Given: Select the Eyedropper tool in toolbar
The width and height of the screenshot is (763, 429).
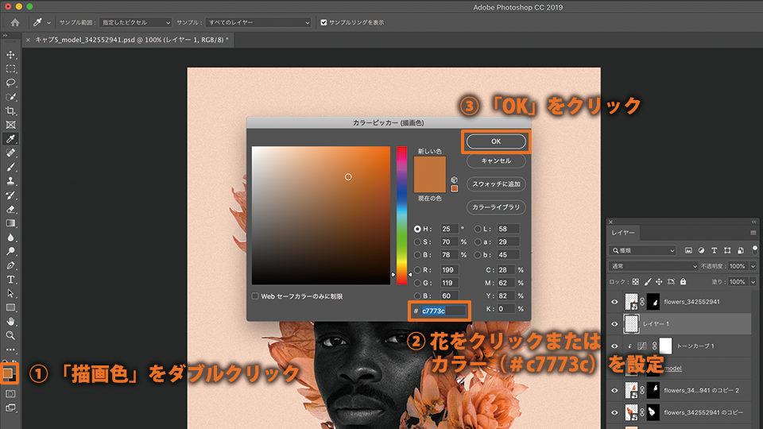Looking at the screenshot, I should (10, 139).
